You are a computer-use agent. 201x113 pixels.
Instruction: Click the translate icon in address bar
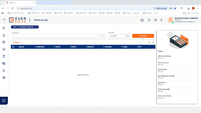tap(171, 8)
